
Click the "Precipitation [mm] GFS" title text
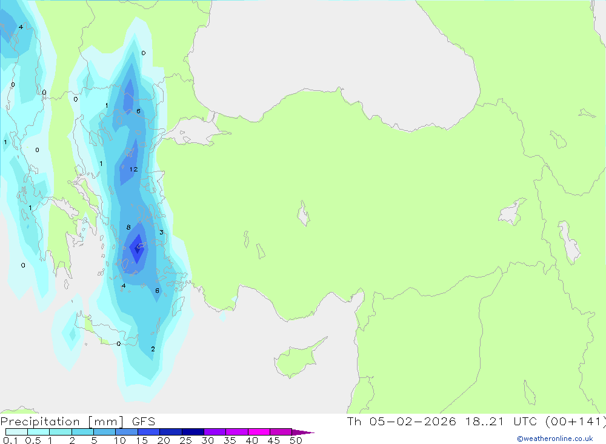click(x=78, y=422)
